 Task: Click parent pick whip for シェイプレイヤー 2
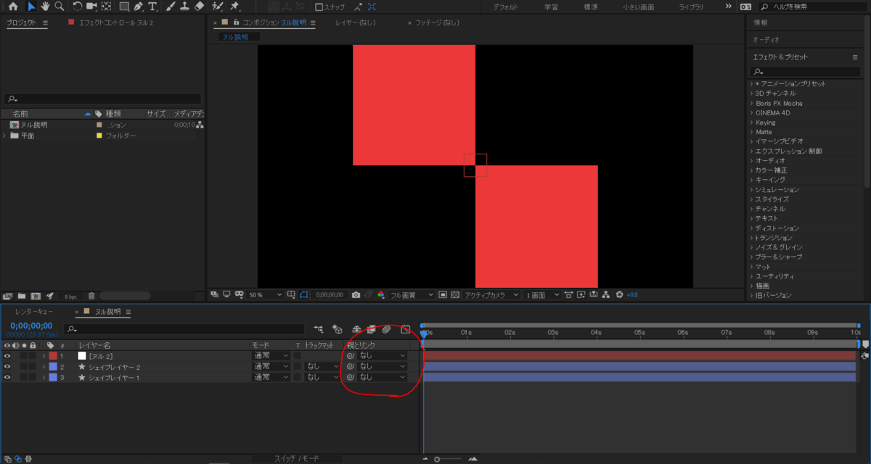pos(350,367)
